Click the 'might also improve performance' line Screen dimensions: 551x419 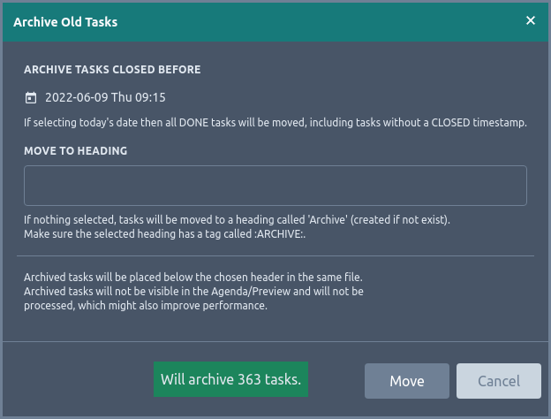(146, 305)
